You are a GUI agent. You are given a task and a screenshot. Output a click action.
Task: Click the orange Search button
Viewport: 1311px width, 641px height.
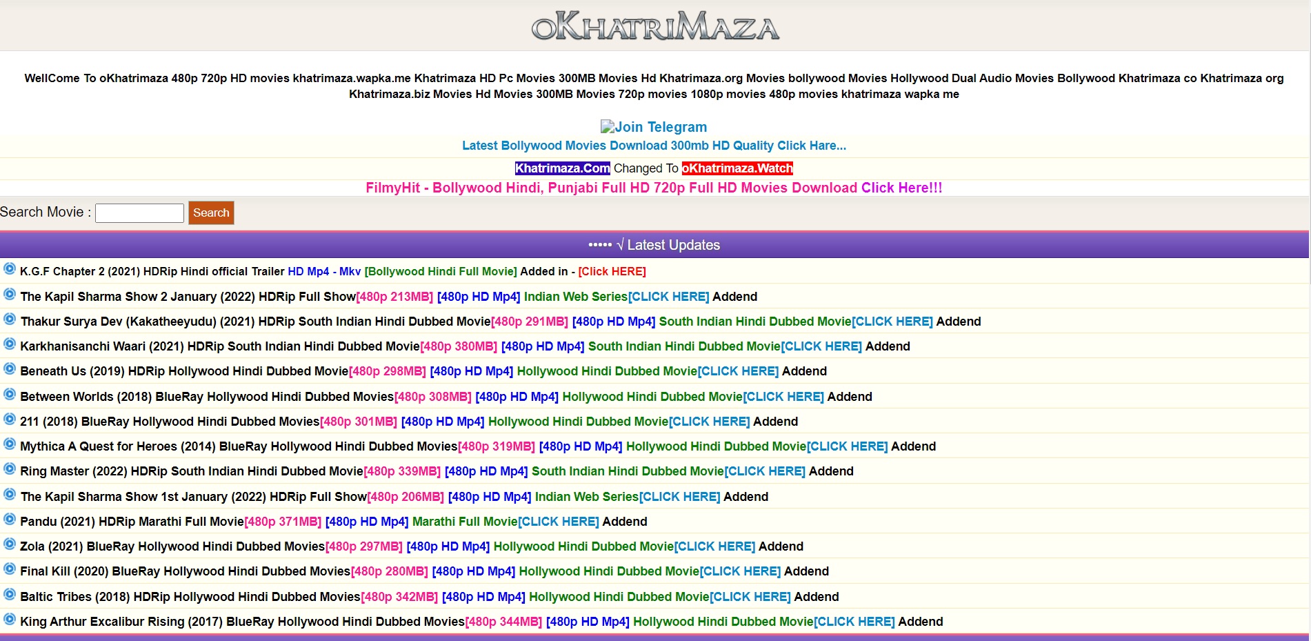(211, 213)
